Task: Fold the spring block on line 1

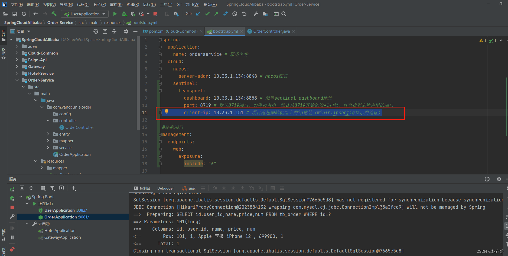Action: tap(160, 40)
